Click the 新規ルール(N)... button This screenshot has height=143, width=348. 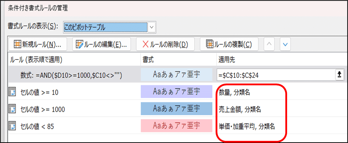[38, 44]
